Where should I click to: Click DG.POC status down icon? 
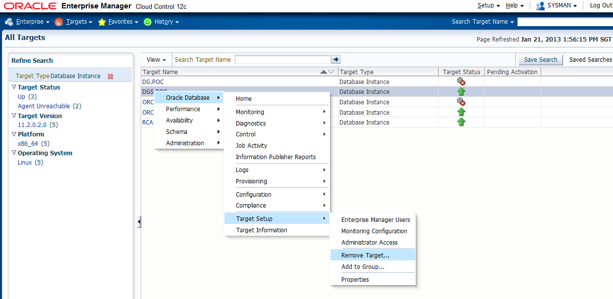461,82
